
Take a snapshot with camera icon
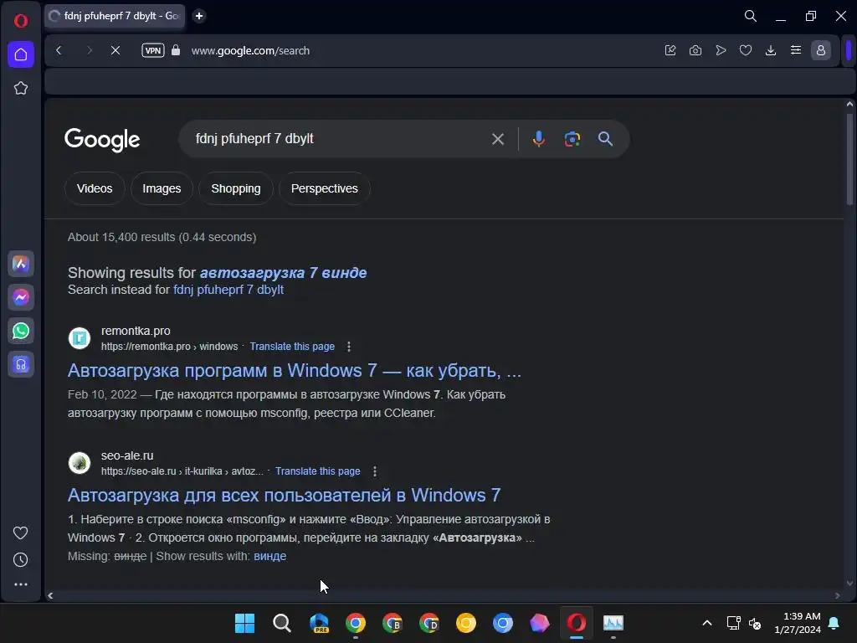pyautogui.click(x=695, y=50)
